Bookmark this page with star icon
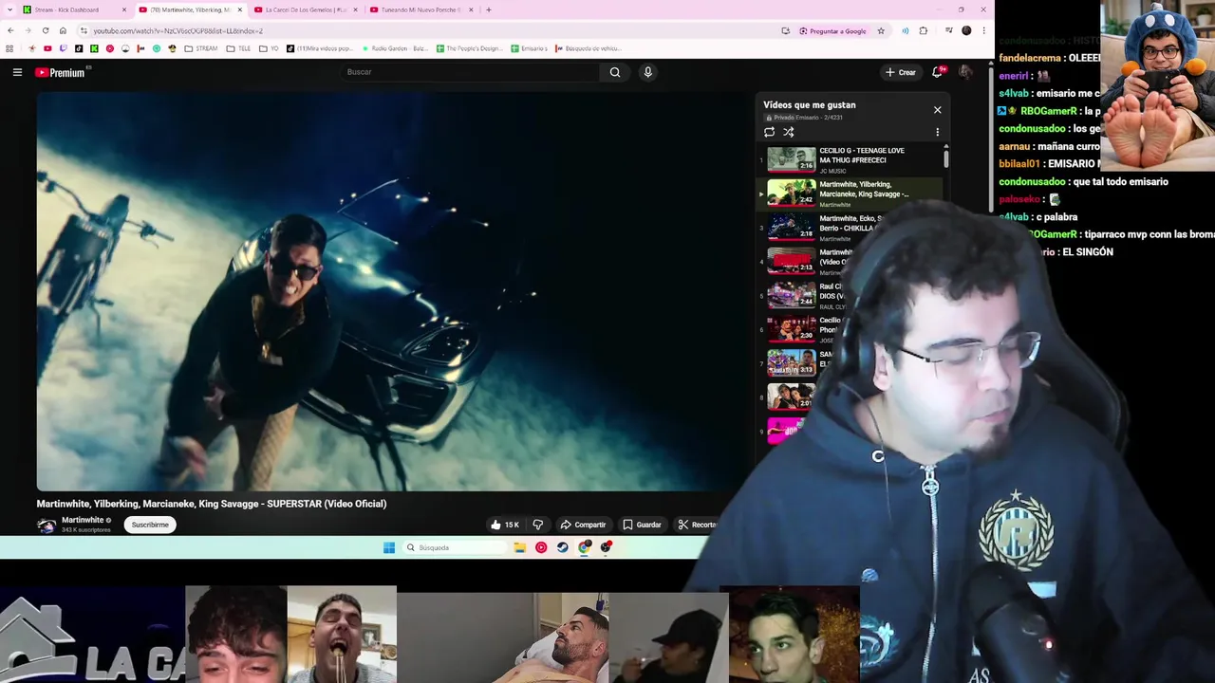The image size is (1215, 683). click(881, 30)
